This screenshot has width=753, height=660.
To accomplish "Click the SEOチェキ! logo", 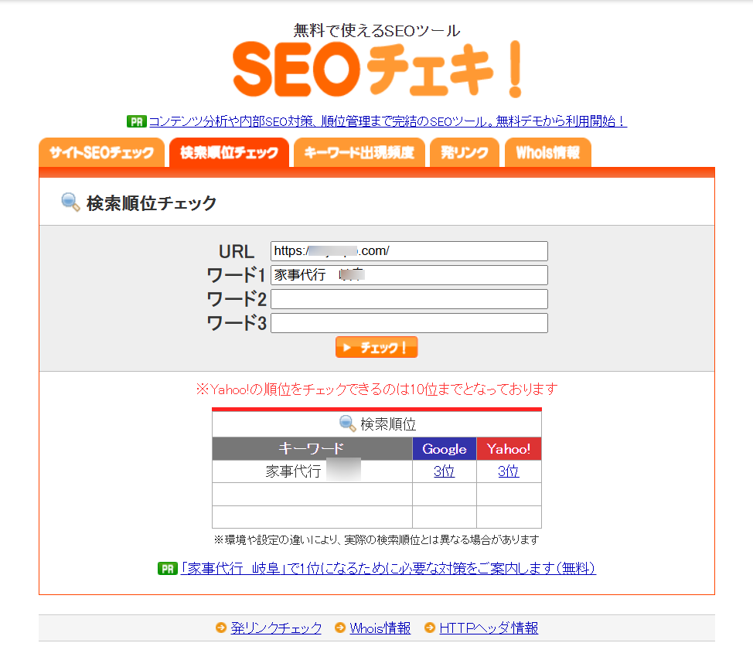I will point(377,69).
